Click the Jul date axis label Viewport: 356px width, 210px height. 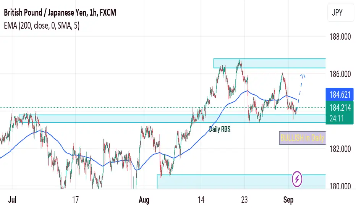click(x=12, y=200)
